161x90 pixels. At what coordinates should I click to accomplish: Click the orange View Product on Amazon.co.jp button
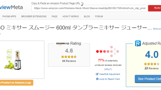point(17,82)
